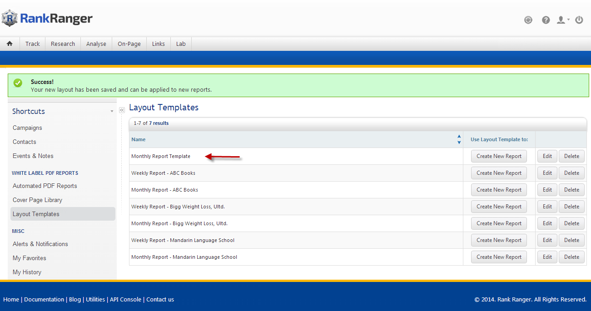
Task: Open Alerts & Notifications in sidebar
Action: tap(40, 244)
